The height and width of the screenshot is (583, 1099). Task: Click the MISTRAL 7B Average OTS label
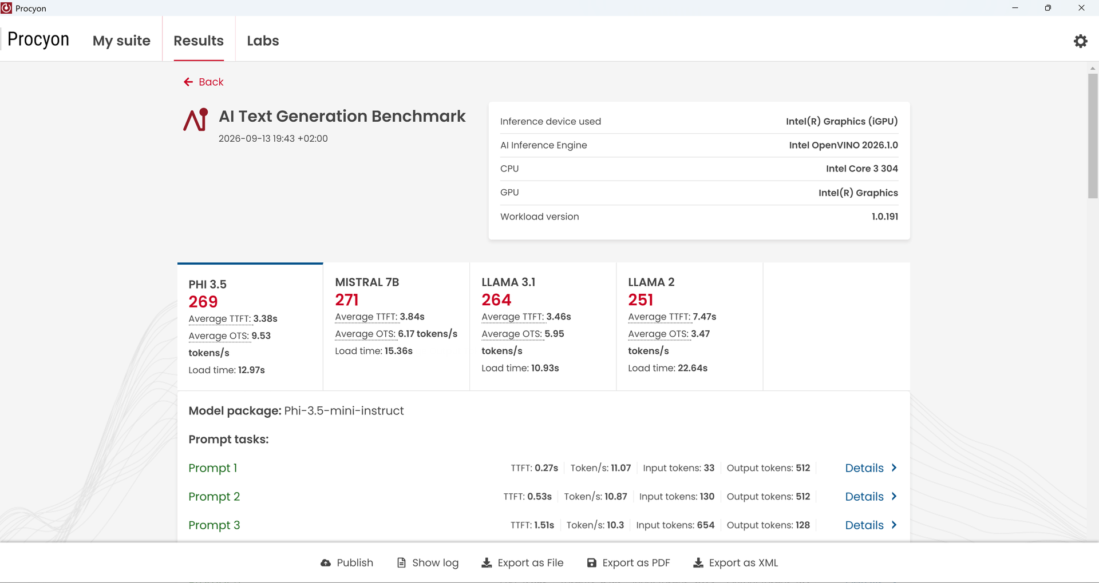365,334
